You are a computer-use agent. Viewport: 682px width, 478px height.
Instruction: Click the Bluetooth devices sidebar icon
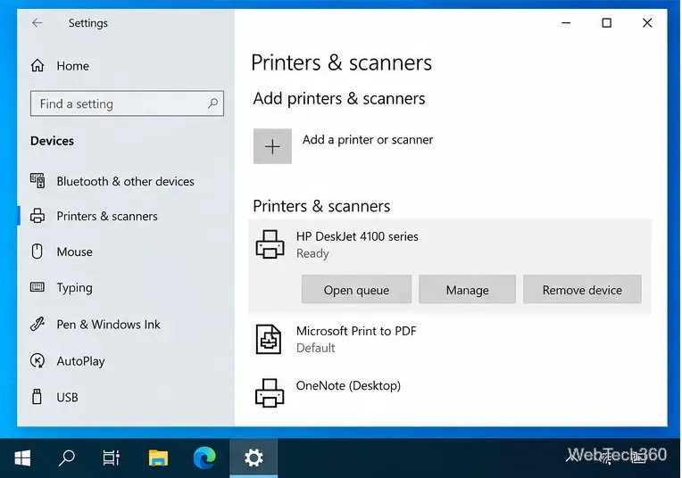(x=37, y=180)
